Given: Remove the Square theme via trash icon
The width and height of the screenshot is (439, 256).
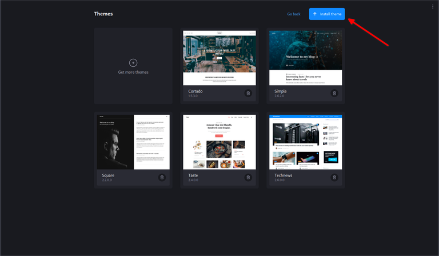Looking at the screenshot, I should tap(162, 178).
